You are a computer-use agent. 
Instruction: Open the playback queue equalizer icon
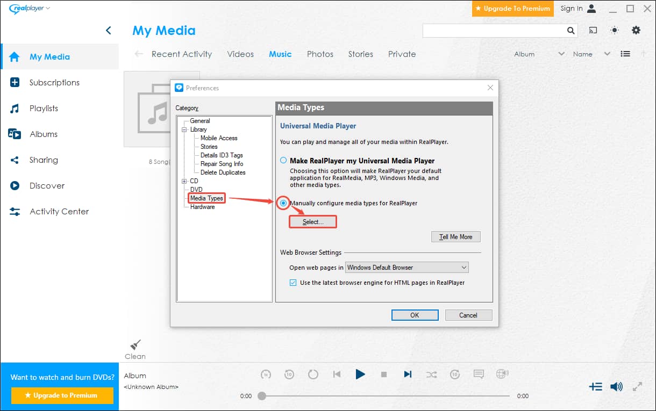595,386
